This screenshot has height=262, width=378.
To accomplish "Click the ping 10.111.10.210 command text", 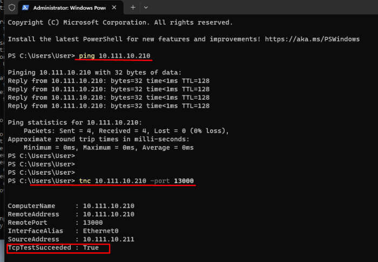I will (x=114, y=56).
